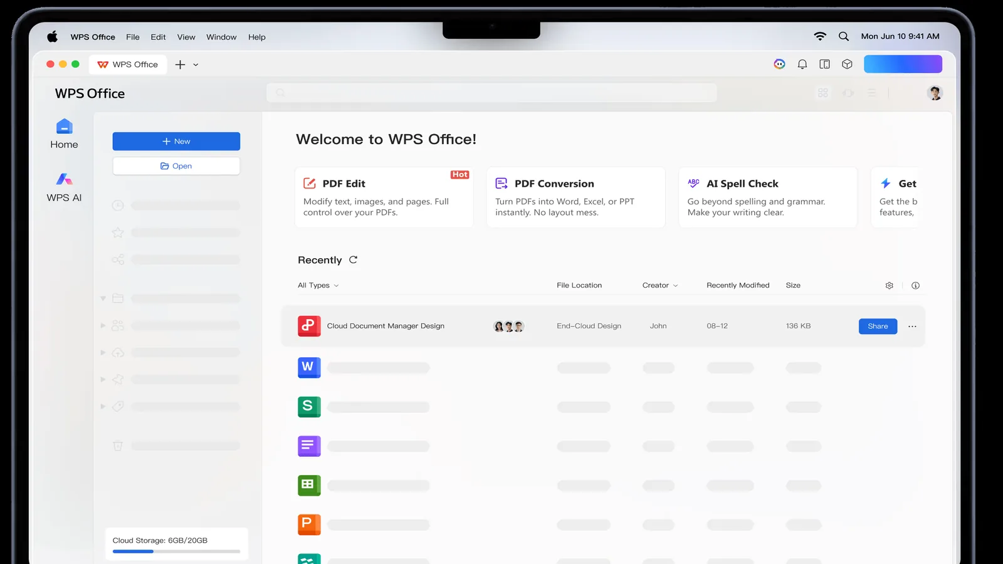Sort by Recently Modified column
Viewport: 1003px width, 564px height.
click(738, 285)
